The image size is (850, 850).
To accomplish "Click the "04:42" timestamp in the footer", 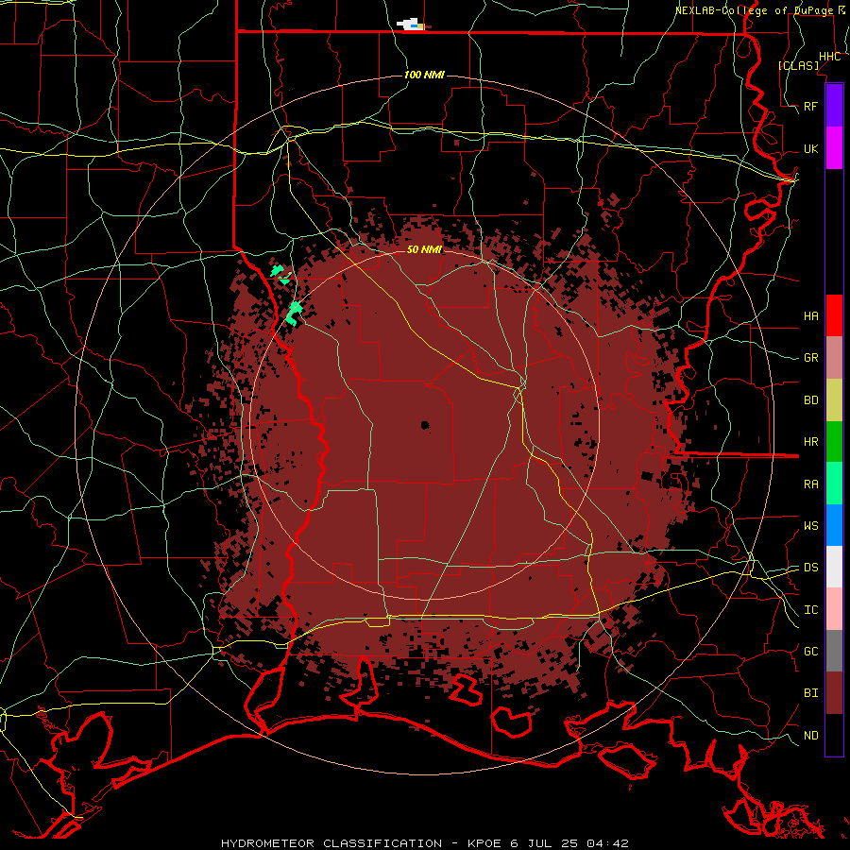I will click(x=607, y=843).
